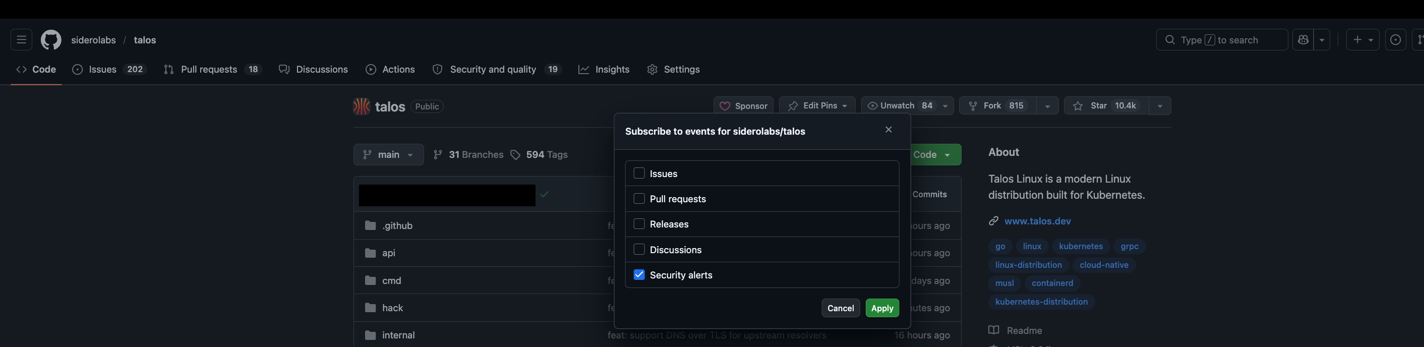This screenshot has height=347, width=1424.
Task: Open the www.talos.dev website link
Action: coord(1038,221)
